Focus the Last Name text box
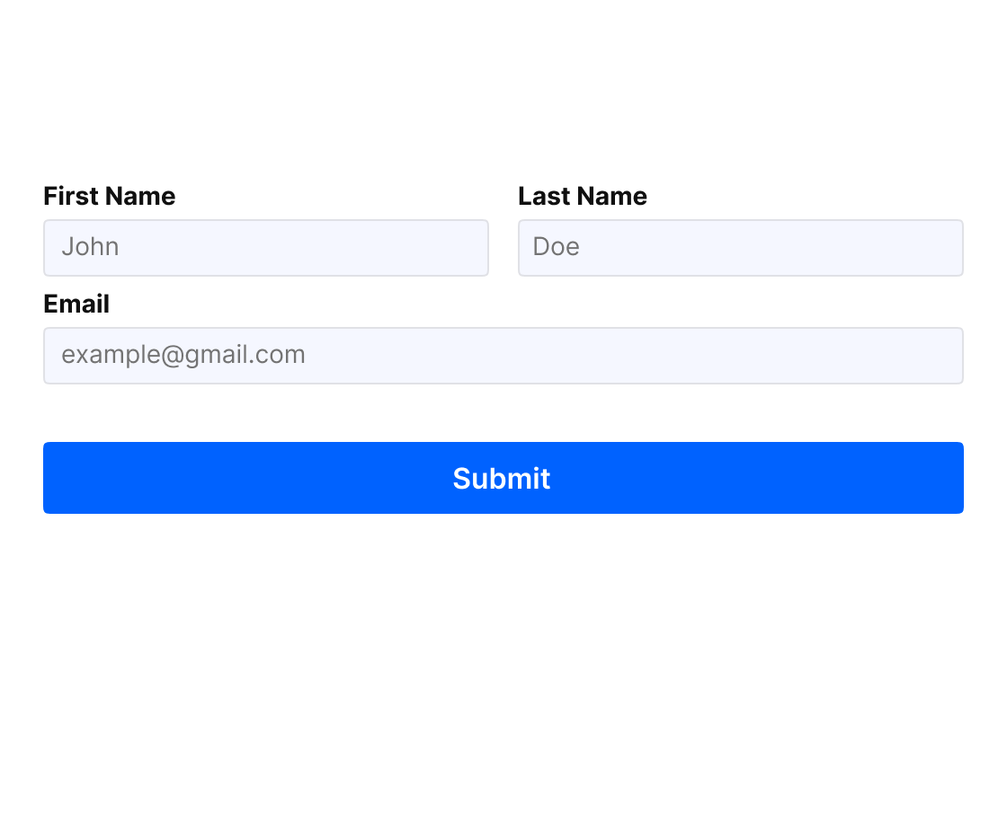This screenshot has width=1007, height=830. (x=741, y=248)
